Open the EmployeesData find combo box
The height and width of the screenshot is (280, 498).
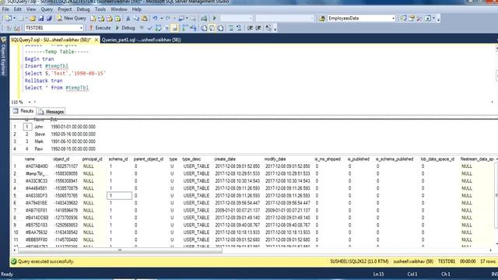tap(393, 19)
